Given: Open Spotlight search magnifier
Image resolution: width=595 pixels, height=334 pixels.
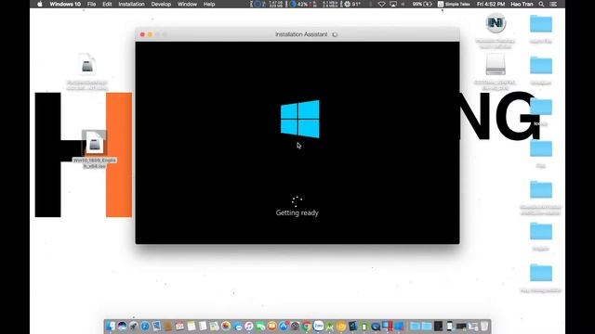Looking at the screenshot, I should click(541, 4).
